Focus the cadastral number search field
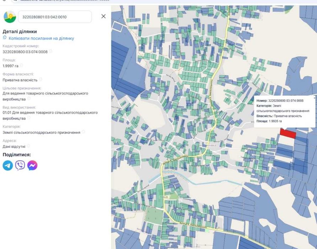The image size is (317, 249). 54,17
